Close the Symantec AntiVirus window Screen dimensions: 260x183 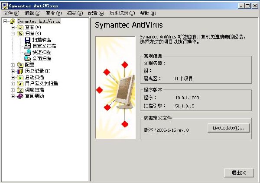point(255,6)
